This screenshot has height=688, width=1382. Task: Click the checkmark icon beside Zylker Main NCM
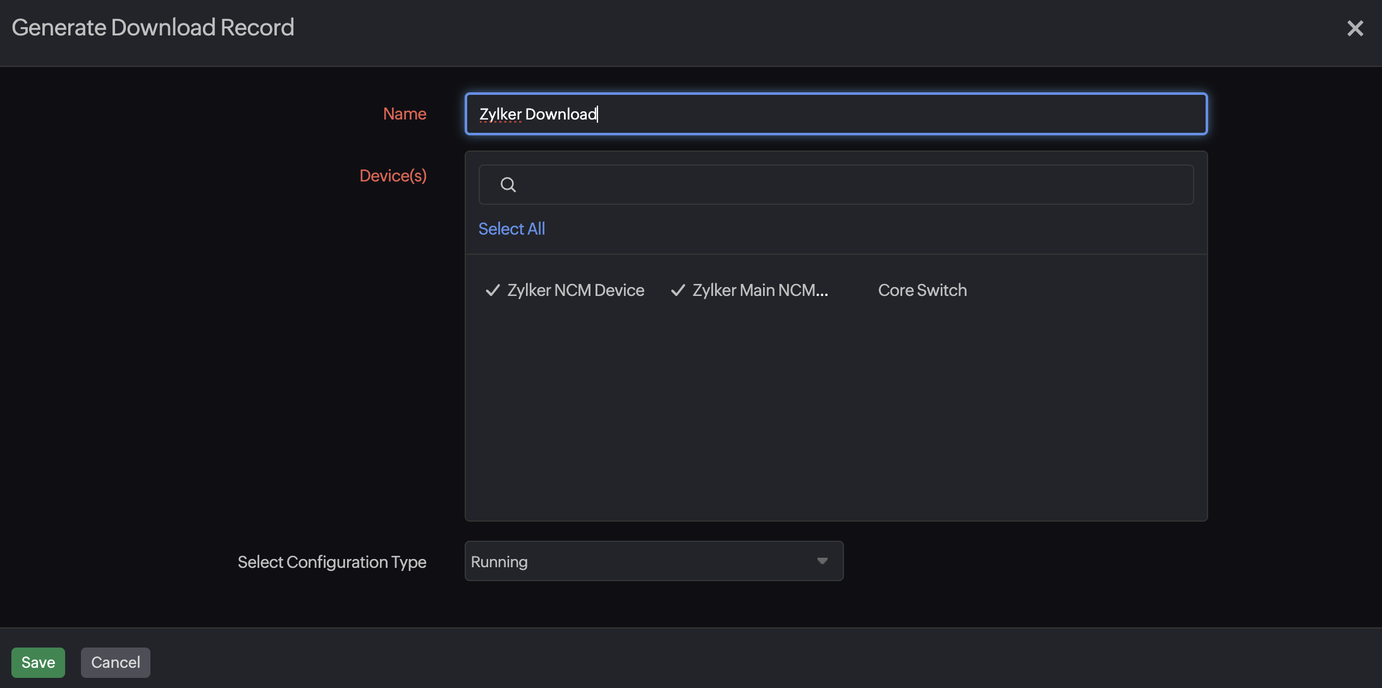coord(677,290)
